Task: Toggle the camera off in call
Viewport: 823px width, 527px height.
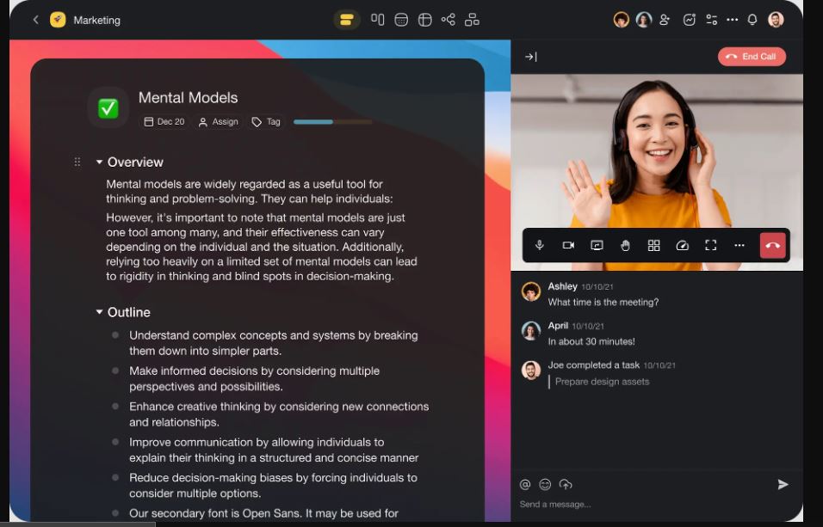Action: 568,246
